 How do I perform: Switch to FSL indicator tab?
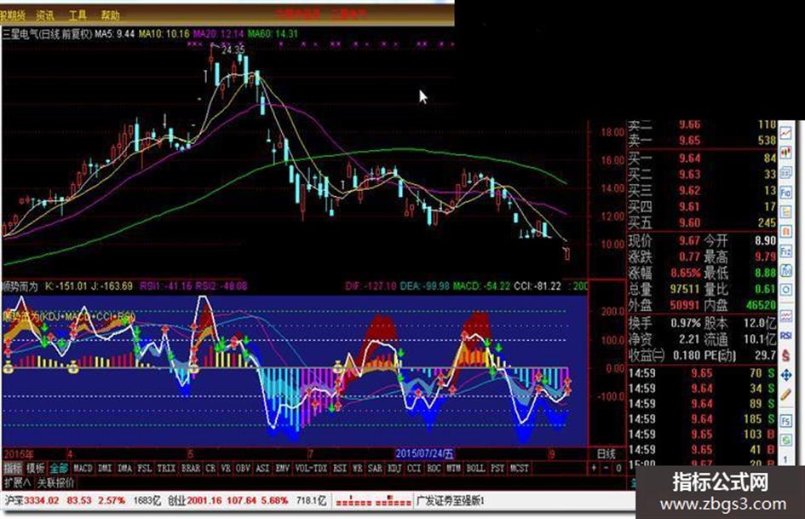pyautogui.click(x=145, y=468)
